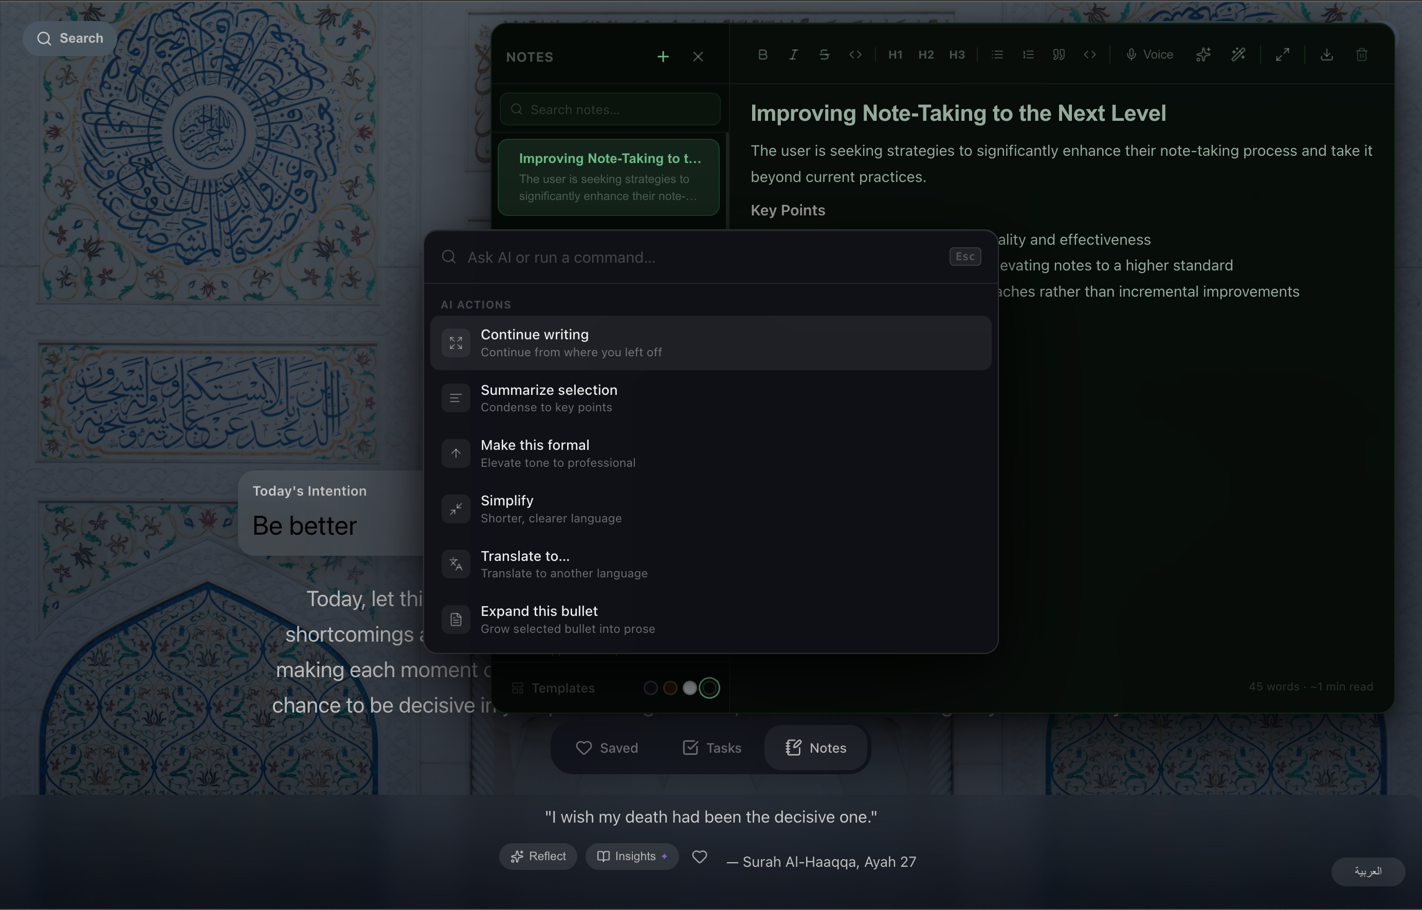Download the current note
The image size is (1422, 910).
1326,55
